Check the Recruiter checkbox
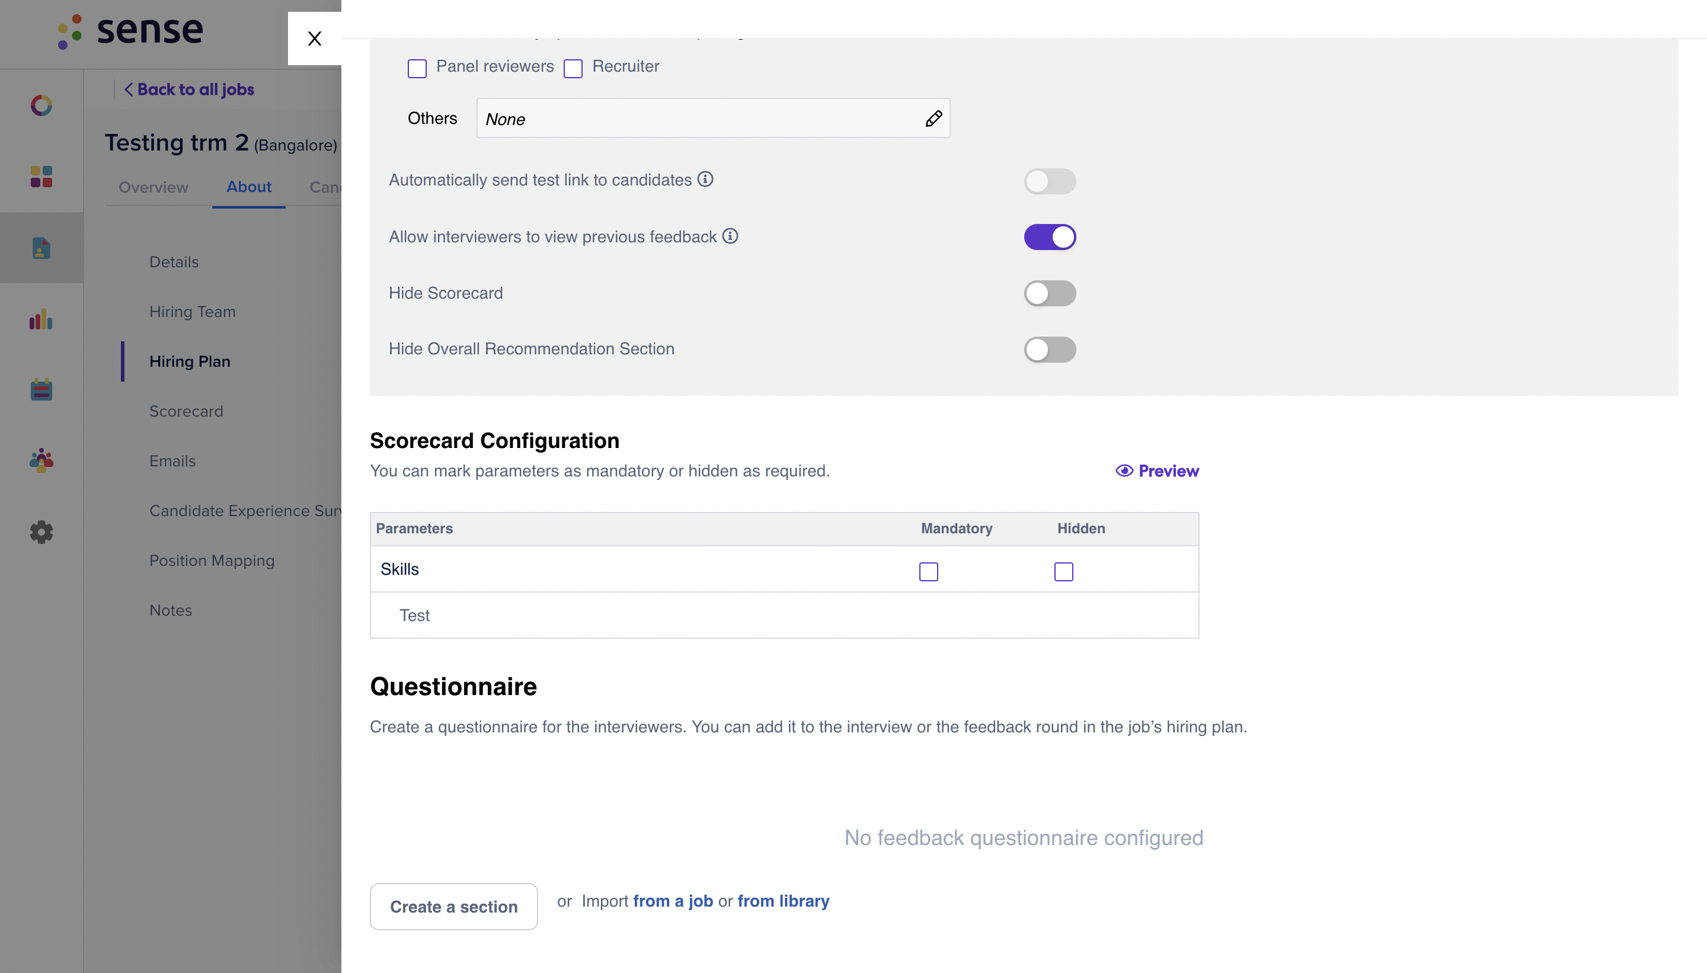This screenshot has width=1707, height=973. click(573, 68)
